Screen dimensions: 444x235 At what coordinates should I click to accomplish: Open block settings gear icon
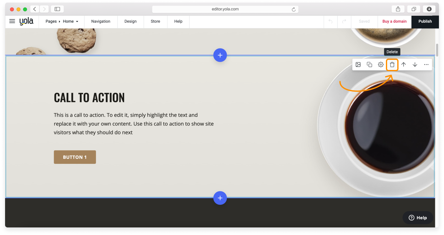click(381, 65)
